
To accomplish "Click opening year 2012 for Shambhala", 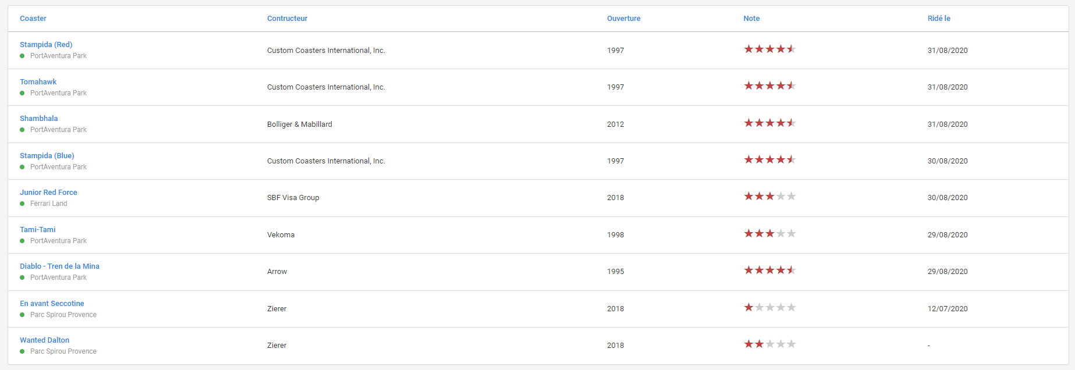I will pos(615,124).
